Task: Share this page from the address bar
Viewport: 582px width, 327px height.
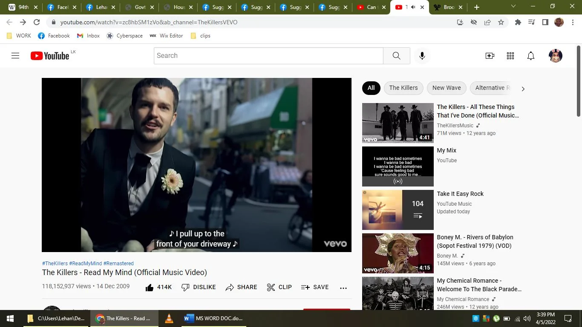Action: [x=487, y=22]
